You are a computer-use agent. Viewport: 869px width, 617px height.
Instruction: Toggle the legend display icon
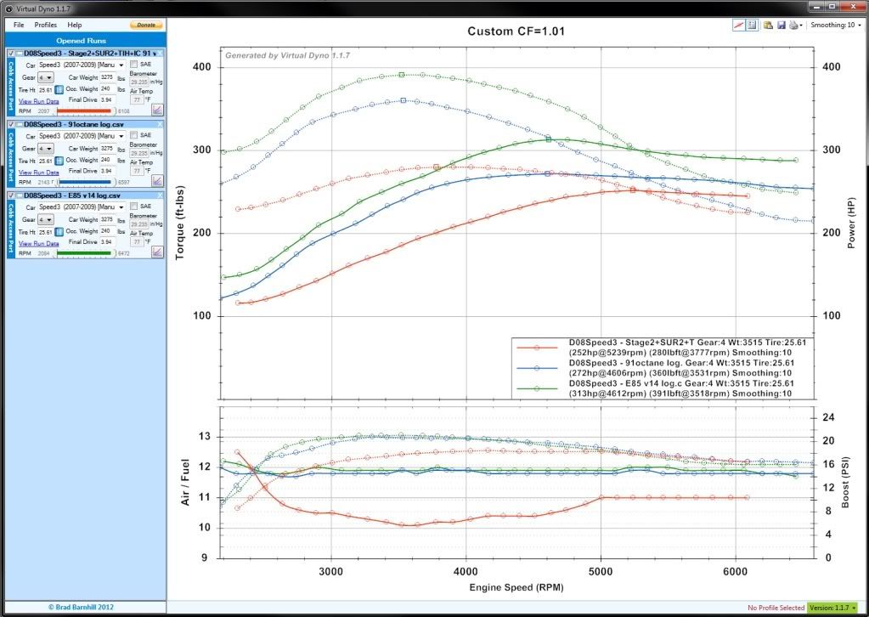click(x=752, y=25)
